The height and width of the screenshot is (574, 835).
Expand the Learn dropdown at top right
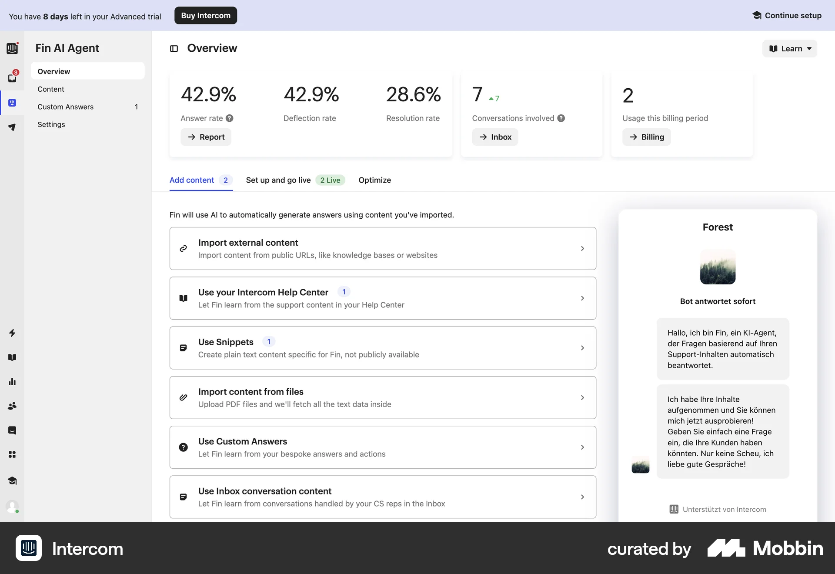point(790,48)
